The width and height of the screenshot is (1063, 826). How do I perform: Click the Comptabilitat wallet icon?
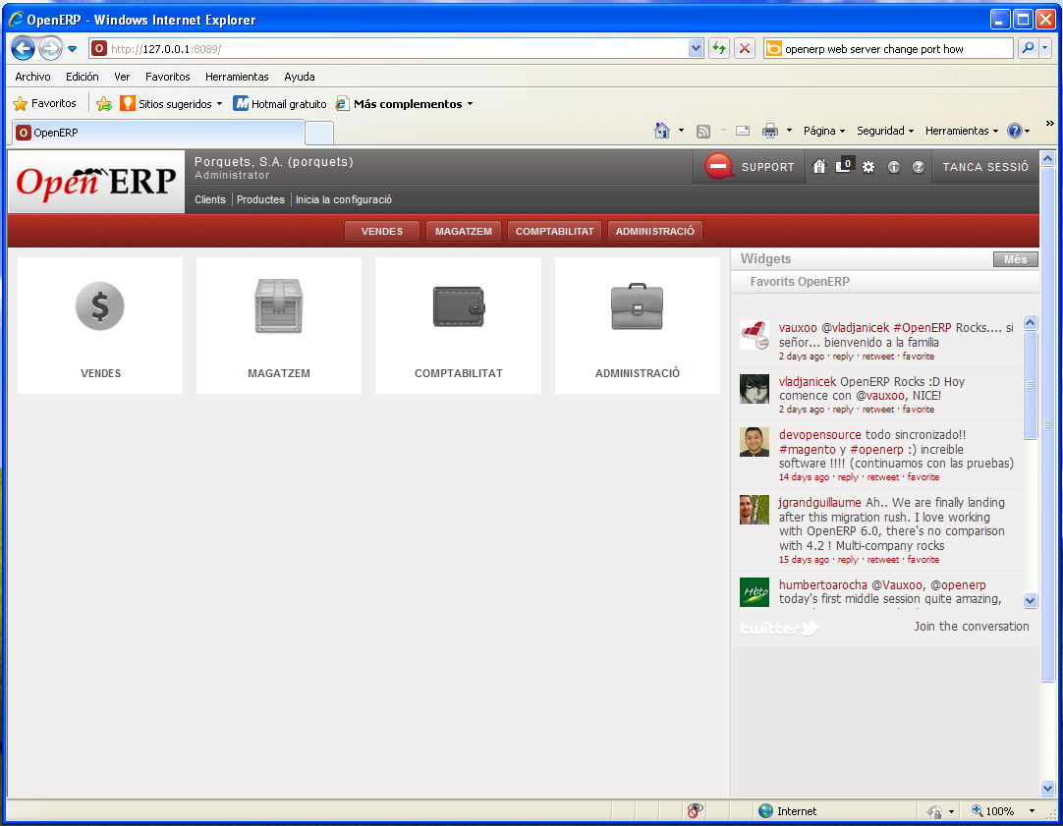(458, 306)
